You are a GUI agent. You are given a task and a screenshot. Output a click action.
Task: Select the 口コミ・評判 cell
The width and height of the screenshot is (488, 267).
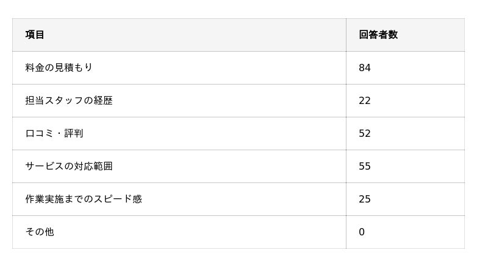click(54, 133)
